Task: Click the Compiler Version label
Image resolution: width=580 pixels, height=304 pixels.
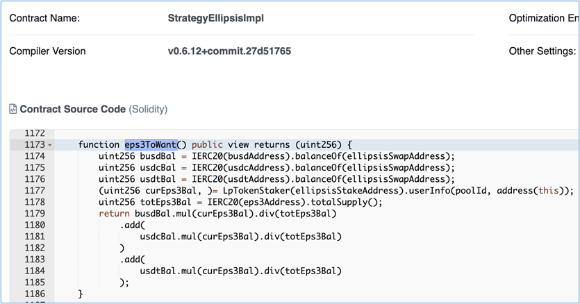Action: coord(47,51)
